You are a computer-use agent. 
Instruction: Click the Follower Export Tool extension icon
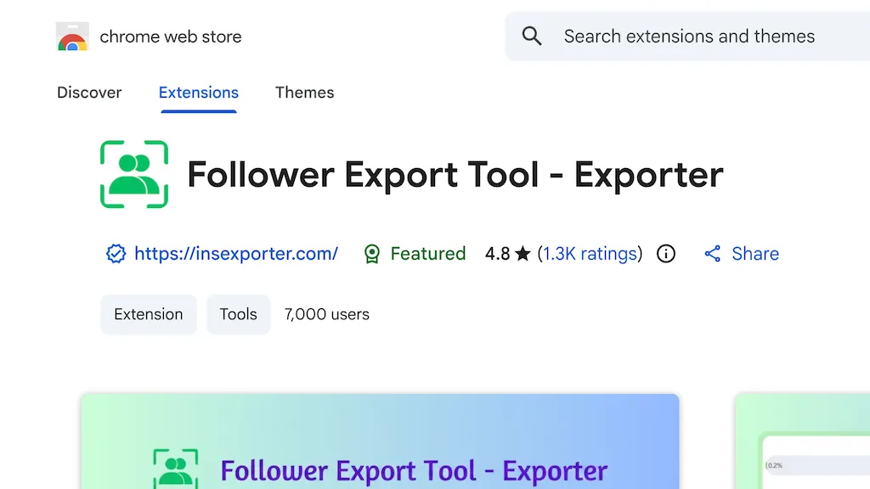pyautogui.click(x=134, y=174)
